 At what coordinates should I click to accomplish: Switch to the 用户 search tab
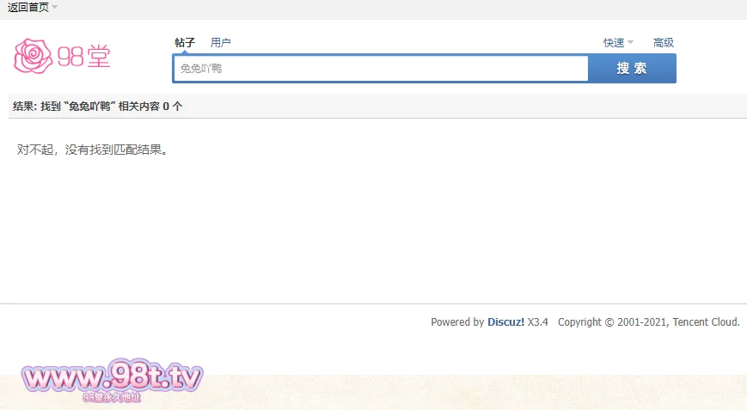tap(221, 43)
